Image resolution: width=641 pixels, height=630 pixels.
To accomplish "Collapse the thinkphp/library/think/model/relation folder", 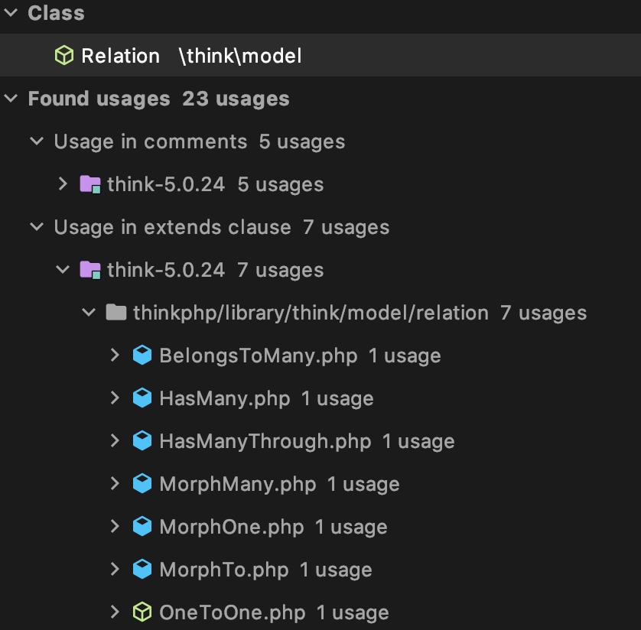I will pyautogui.click(x=89, y=313).
